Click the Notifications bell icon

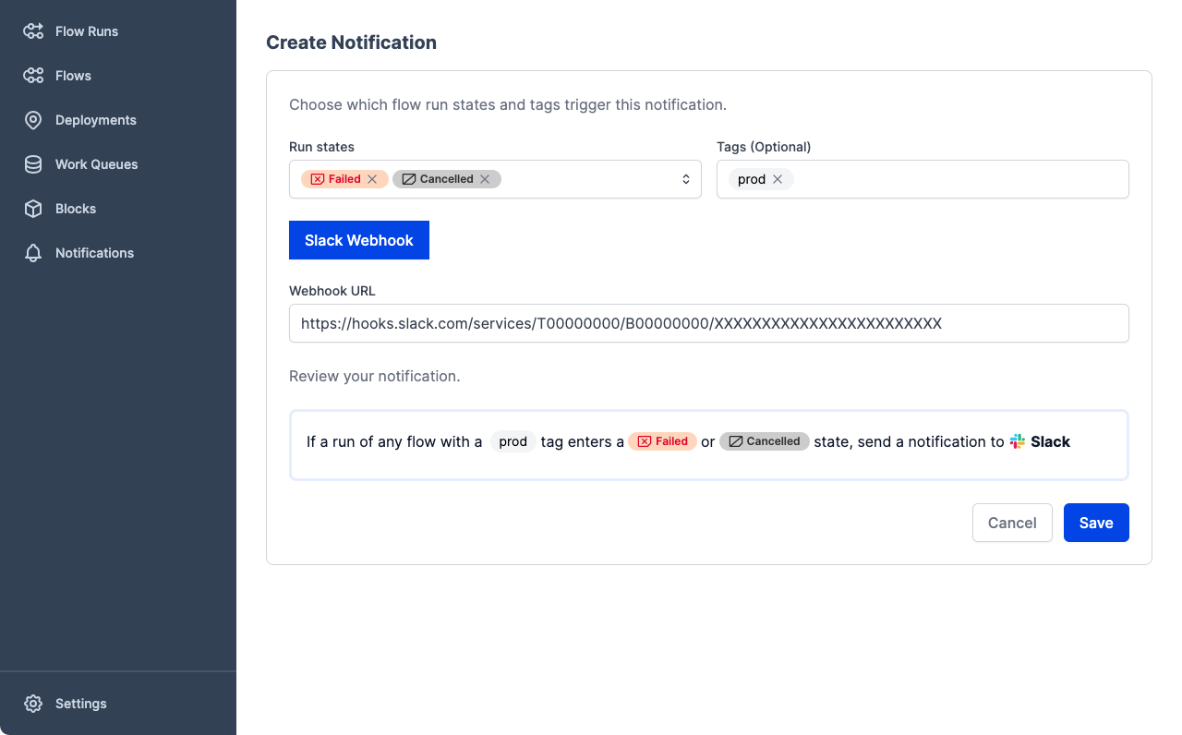tap(33, 253)
